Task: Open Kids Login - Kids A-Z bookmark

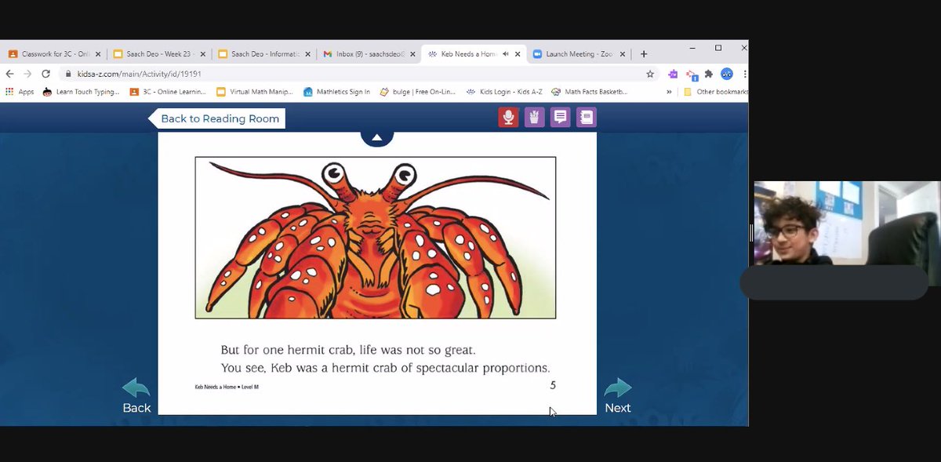Action: pyautogui.click(x=504, y=92)
